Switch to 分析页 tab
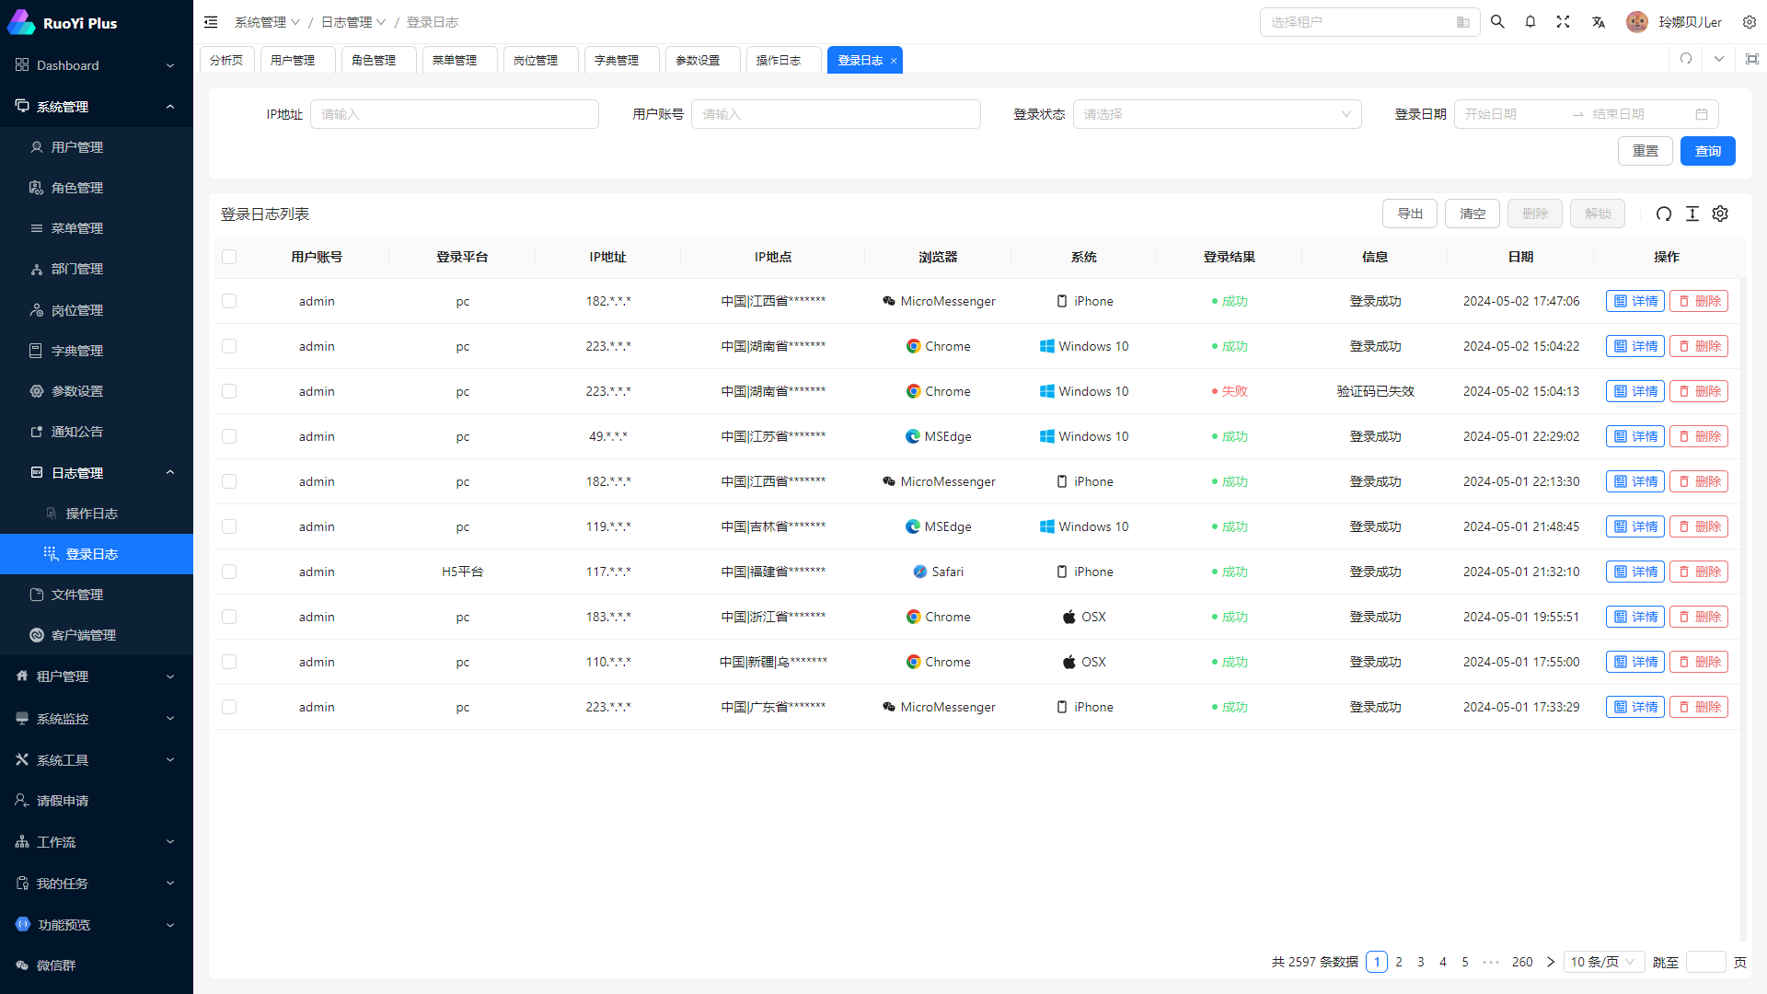The image size is (1767, 994). pyautogui.click(x=226, y=60)
